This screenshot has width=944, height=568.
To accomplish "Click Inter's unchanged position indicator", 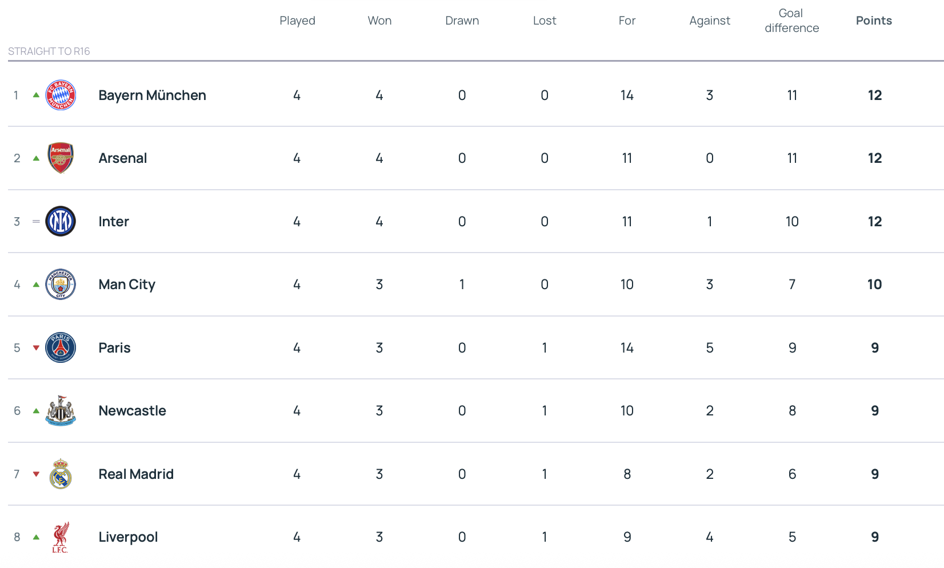I will click(x=36, y=222).
